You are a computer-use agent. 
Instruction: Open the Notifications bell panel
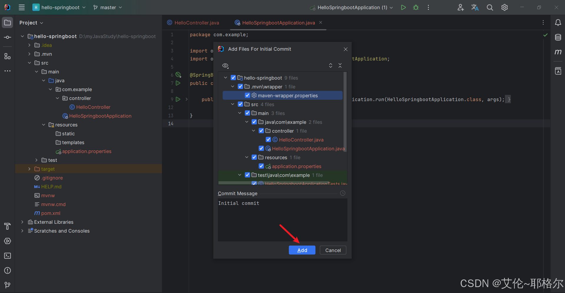coord(558,23)
